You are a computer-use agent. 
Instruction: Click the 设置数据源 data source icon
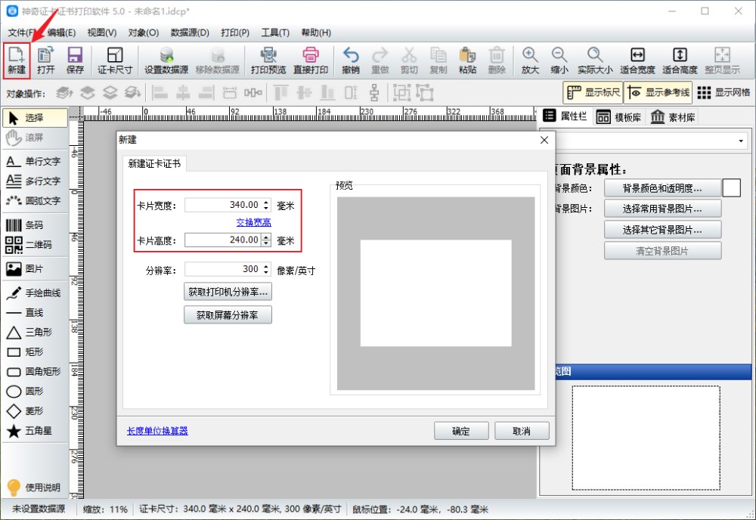pos(166,60)
